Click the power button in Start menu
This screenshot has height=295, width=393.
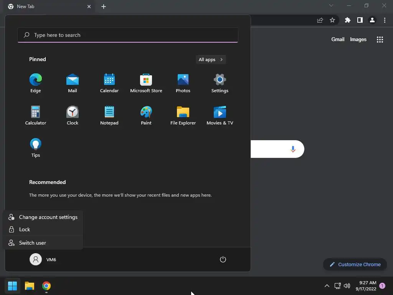click(223, 259)
